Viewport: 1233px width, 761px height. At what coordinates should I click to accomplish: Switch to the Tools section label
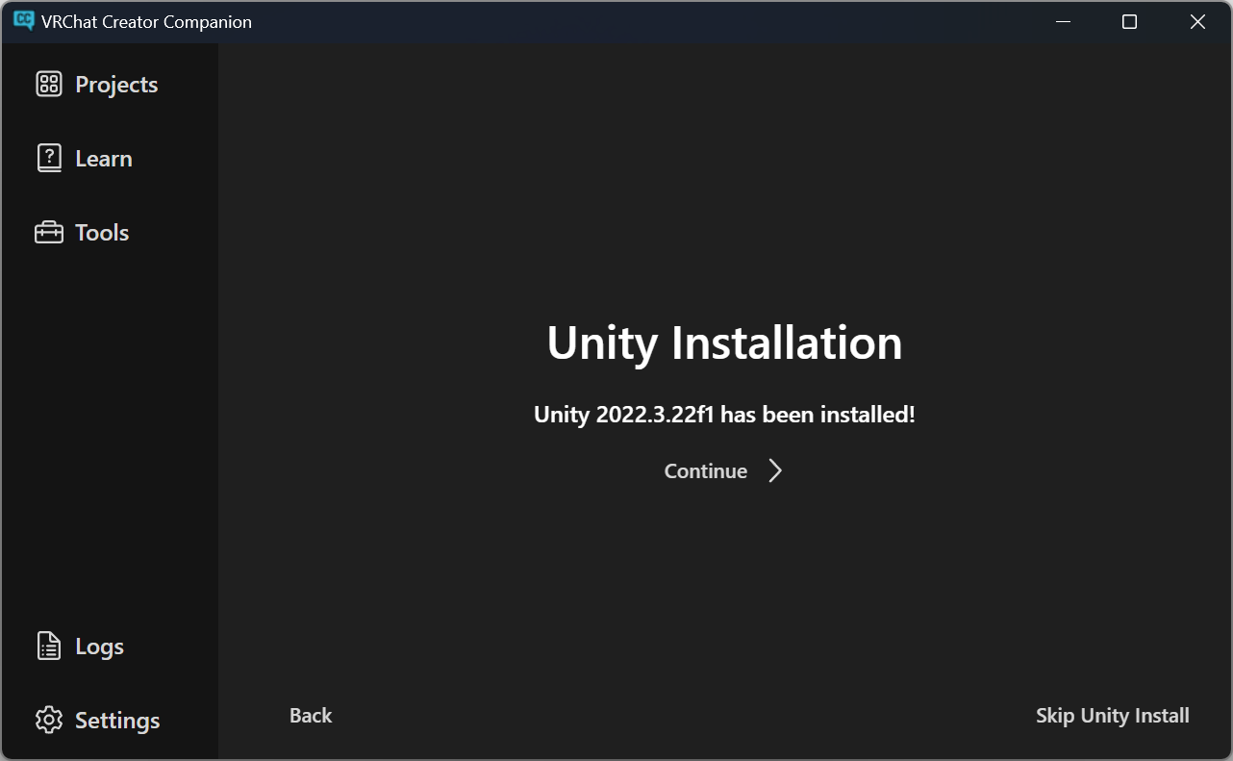click(x=102, y=233)
